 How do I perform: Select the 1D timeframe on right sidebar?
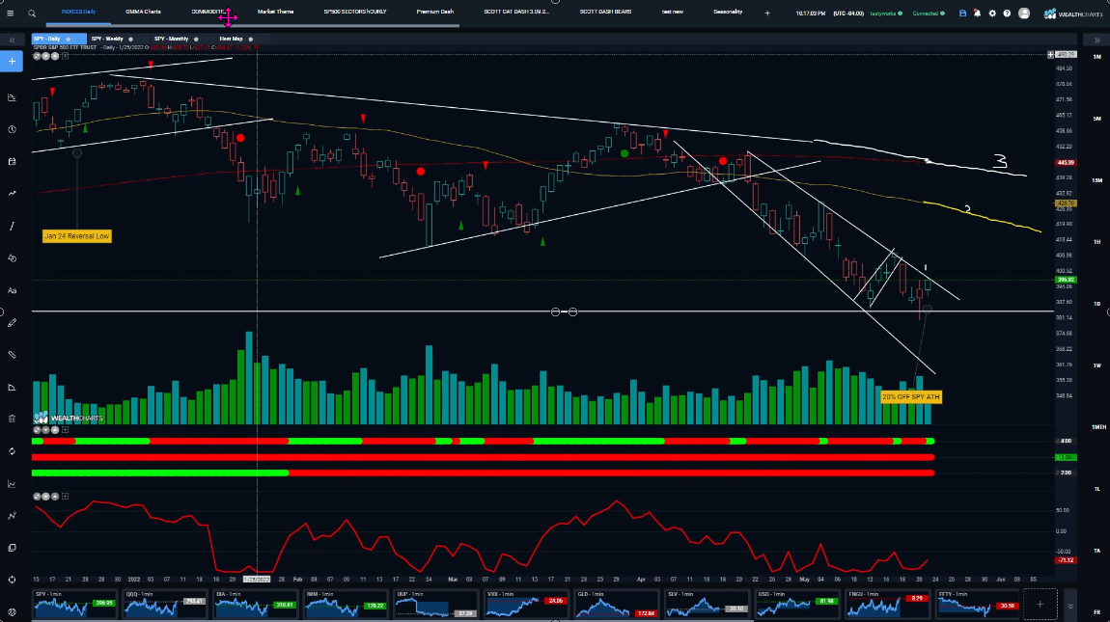[x=1097, y=304]
